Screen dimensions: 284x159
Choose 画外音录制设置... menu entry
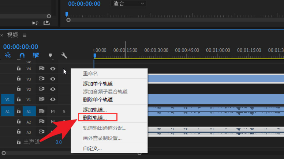tap(102, 138)
